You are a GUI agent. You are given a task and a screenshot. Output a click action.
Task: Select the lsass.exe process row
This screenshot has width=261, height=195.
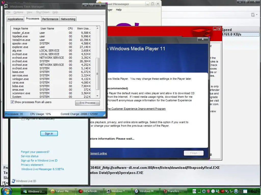coord(53,72)
